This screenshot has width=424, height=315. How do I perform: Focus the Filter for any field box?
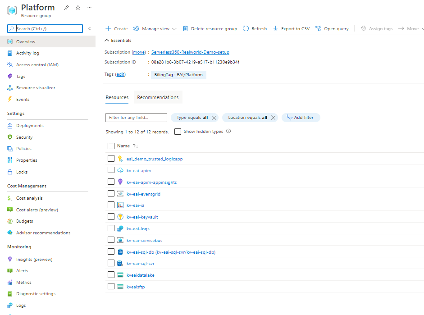[x=136, y=118]
